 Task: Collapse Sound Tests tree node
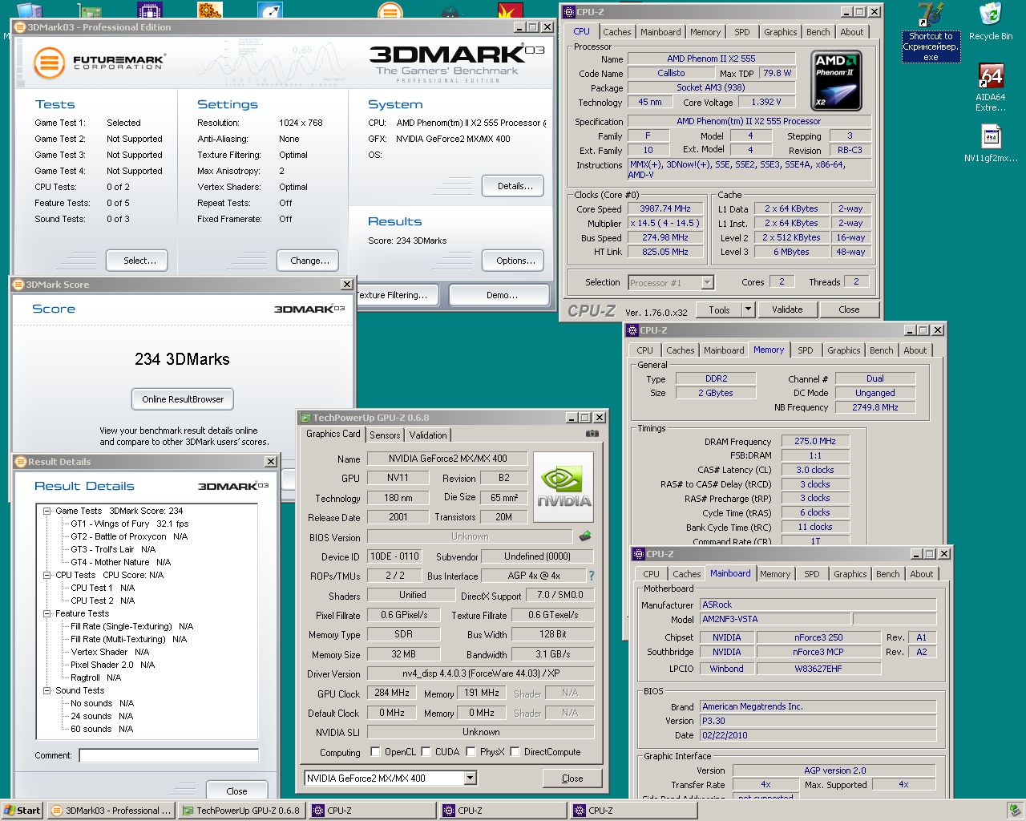pyautogui.click(x=47, y=690)
